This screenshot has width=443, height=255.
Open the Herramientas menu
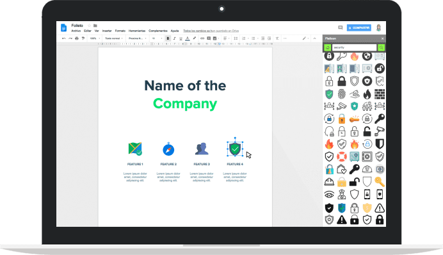point(137,31)
